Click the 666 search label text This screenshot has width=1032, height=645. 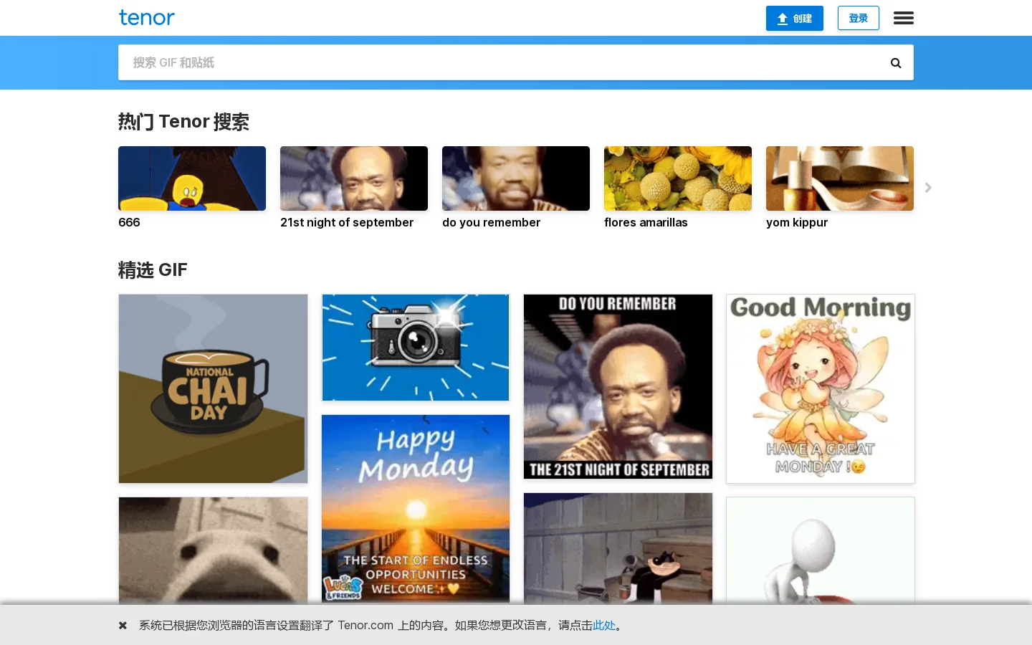(129, 222)
